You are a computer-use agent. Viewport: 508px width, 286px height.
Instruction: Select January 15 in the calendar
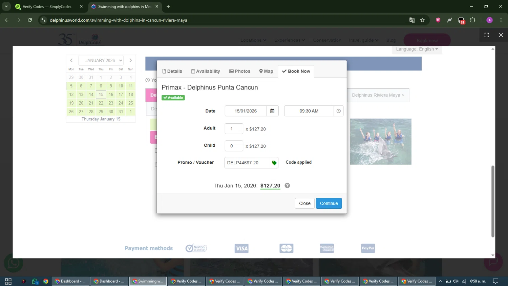[101, 95]
